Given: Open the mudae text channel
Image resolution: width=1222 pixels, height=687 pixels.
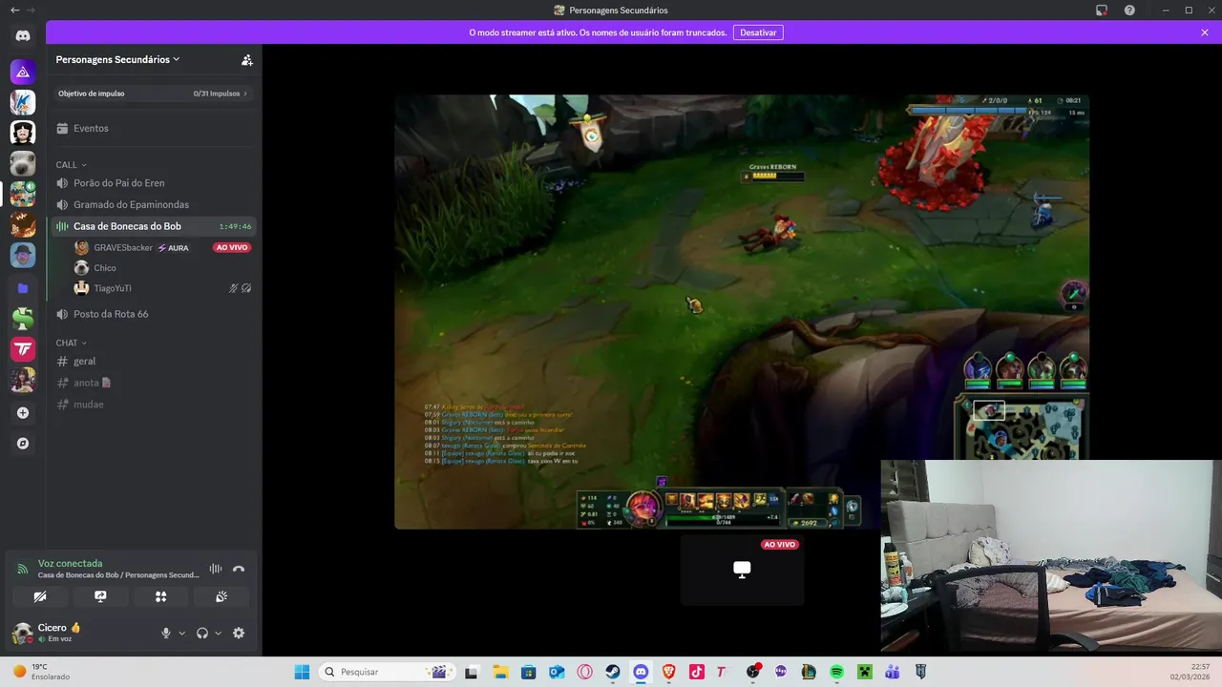Looking at the screenshot, I should tap(154, 405).
